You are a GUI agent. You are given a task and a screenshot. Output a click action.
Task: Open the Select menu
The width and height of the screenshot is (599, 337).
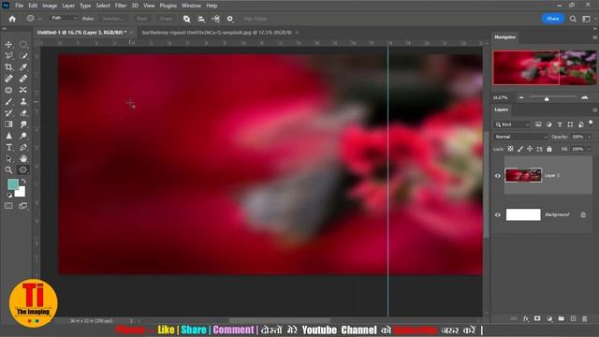(103, 6)
